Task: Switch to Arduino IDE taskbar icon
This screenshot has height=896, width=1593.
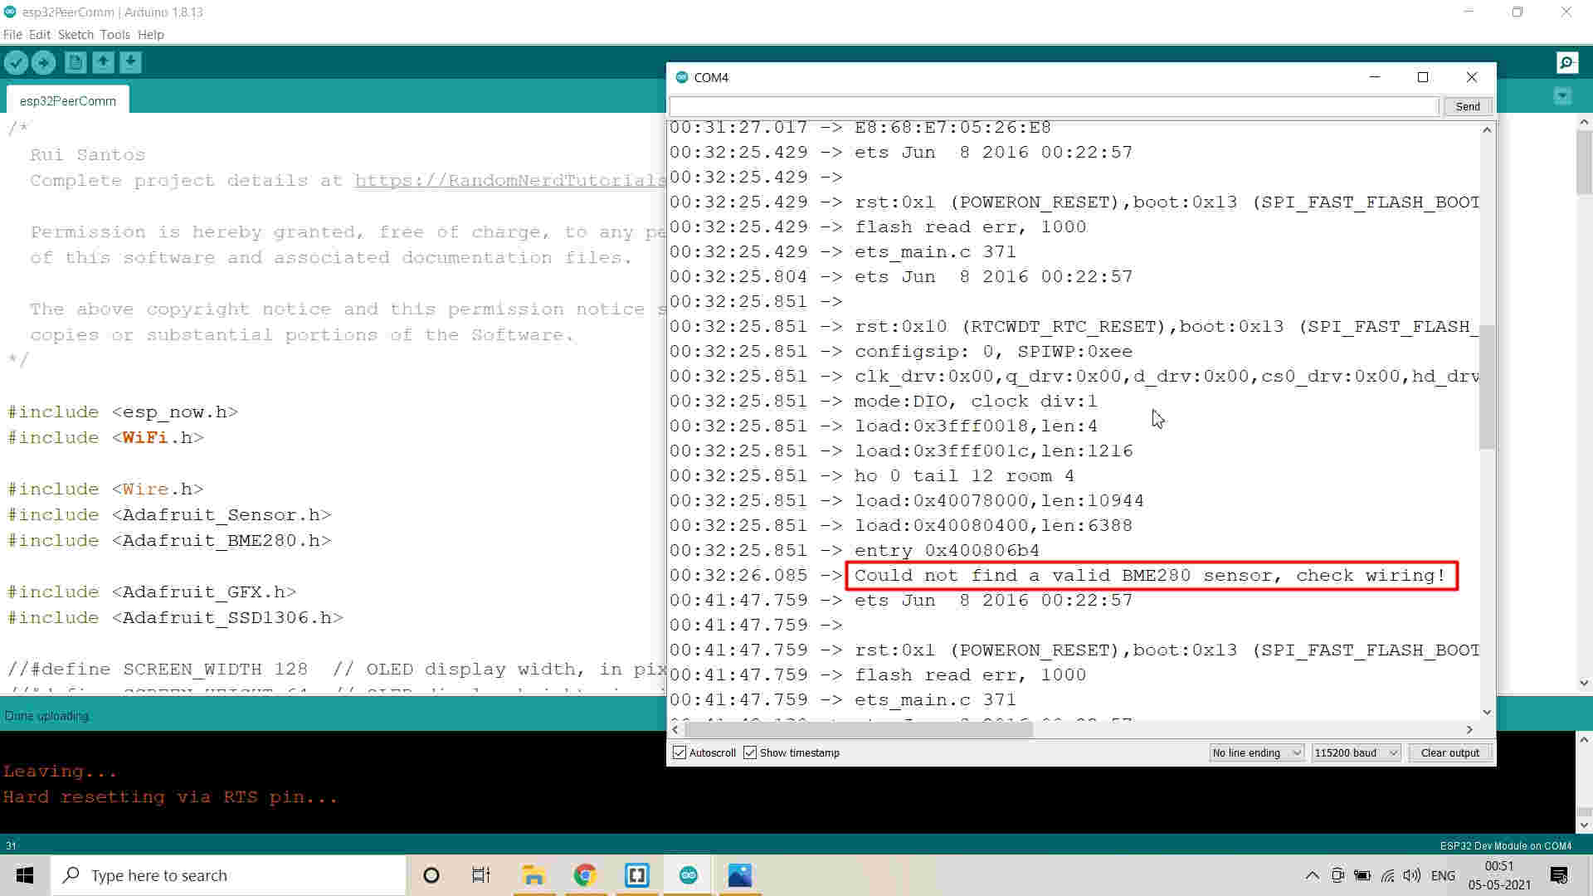Action: point(688,875)
